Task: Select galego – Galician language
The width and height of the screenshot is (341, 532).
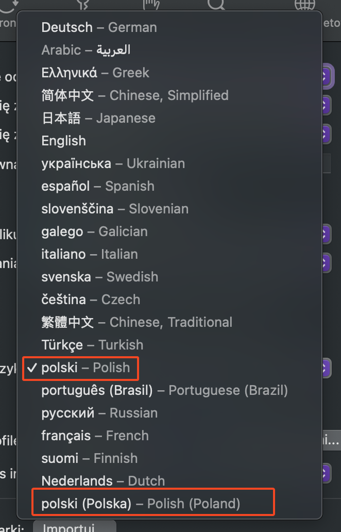Action: tap(94, 231)
